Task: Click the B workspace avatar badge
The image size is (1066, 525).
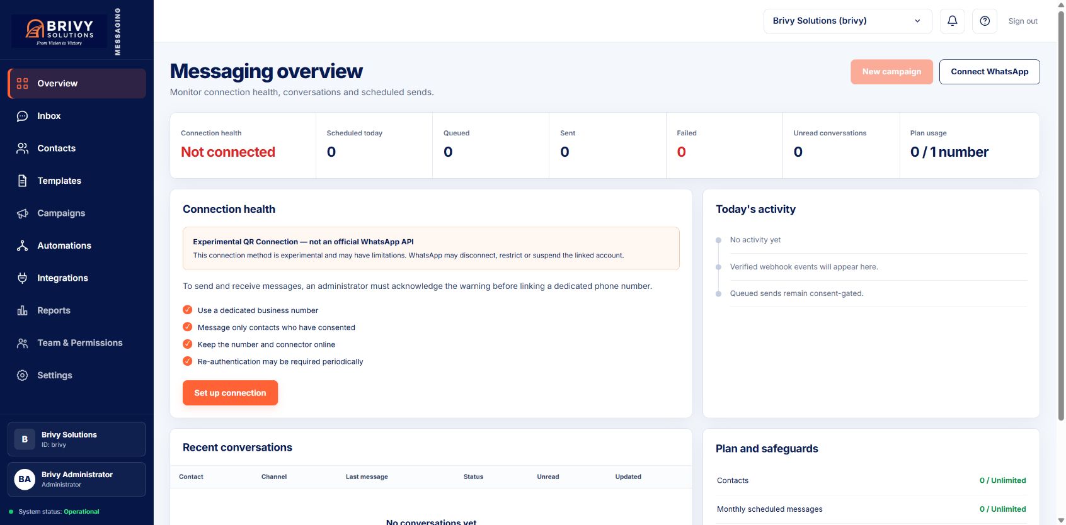Action: pyautogui.click(x=25, y=439)
